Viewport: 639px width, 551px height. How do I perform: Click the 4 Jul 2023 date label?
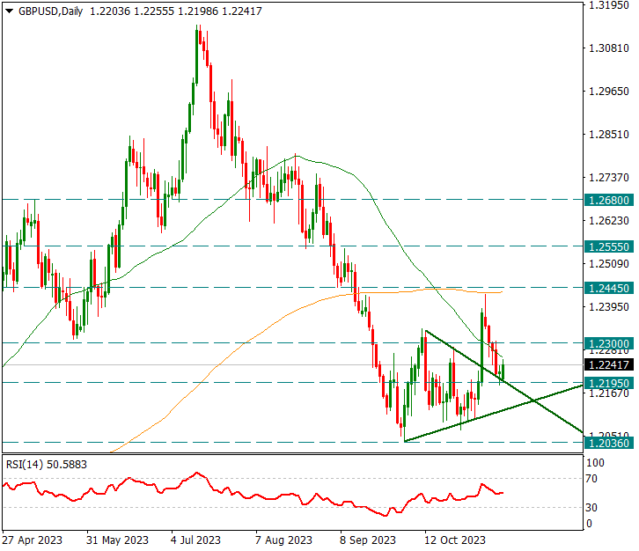(x=195, y=540)
